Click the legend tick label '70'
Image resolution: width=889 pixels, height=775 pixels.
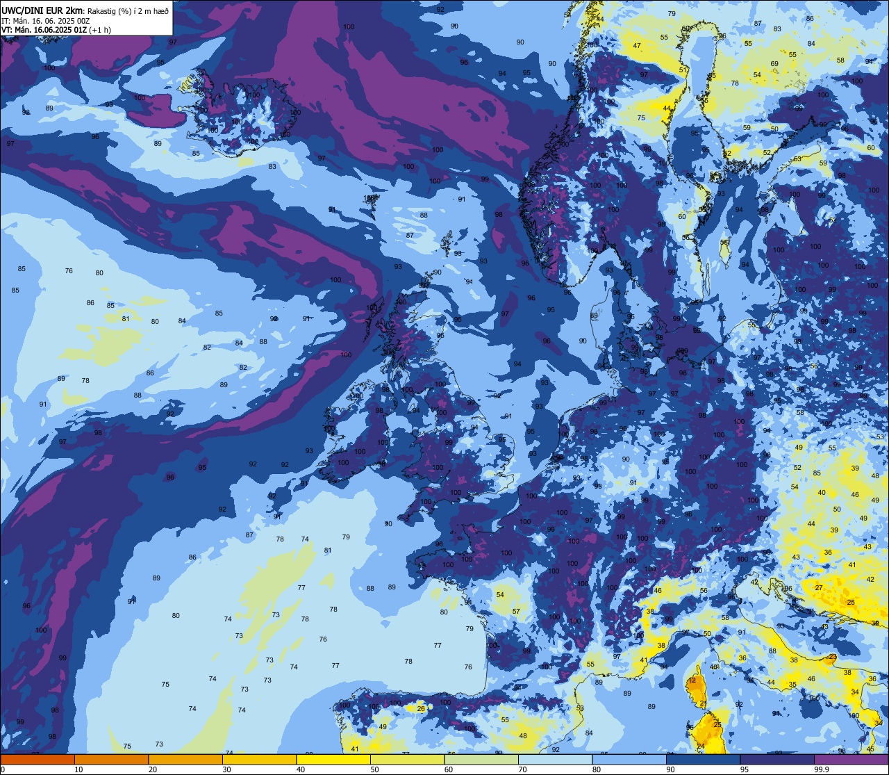click(x=522, y=769)
